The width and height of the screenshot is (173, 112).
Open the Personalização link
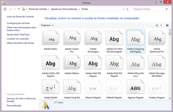coord(14,105)
